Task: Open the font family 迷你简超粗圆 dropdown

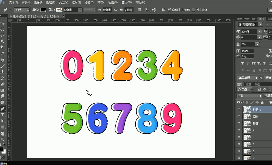Action: [260, 24]
